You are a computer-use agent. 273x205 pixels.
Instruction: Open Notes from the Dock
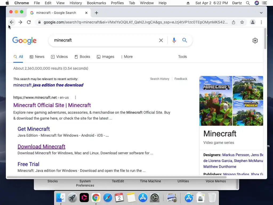pos(131,198)
